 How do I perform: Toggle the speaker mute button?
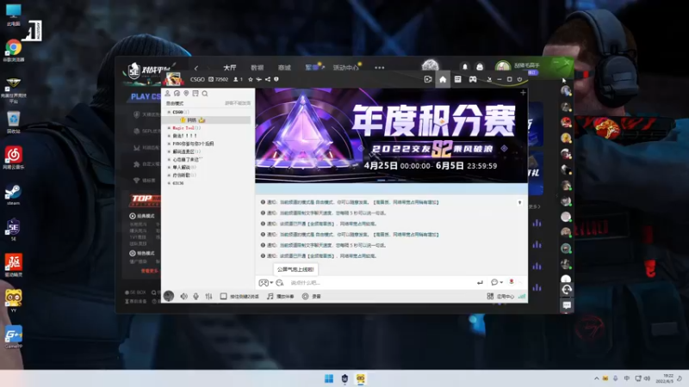(183, 296)
